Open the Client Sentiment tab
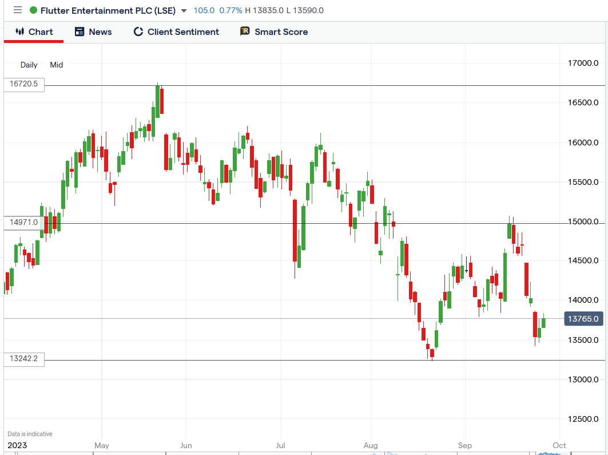Screen dimensions: 608x455 coord(176,32)
